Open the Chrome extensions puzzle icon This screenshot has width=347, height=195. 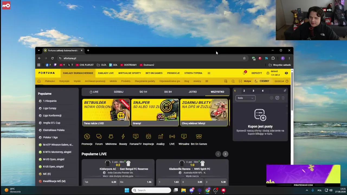tap(273, 58)
